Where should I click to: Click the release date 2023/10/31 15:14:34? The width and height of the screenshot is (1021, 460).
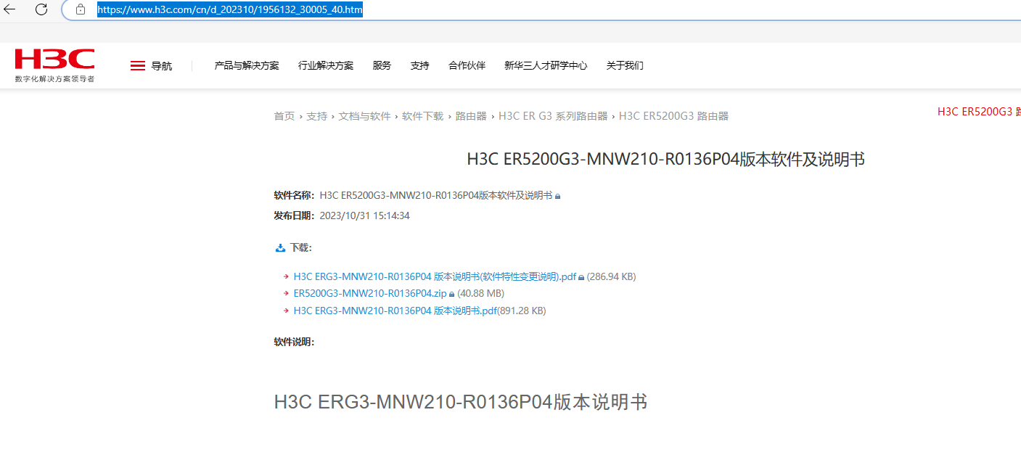[365, 216]
